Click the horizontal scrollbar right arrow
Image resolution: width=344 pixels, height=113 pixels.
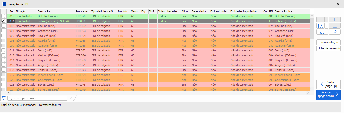308,93
